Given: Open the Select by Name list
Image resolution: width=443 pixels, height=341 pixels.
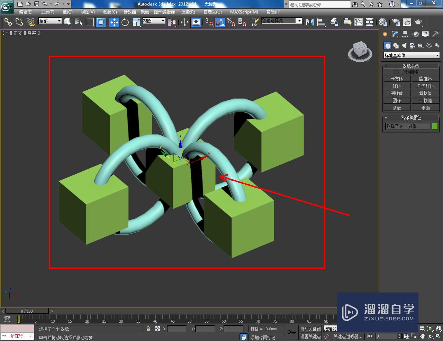Looking at the screenshot, I should 79,22.
